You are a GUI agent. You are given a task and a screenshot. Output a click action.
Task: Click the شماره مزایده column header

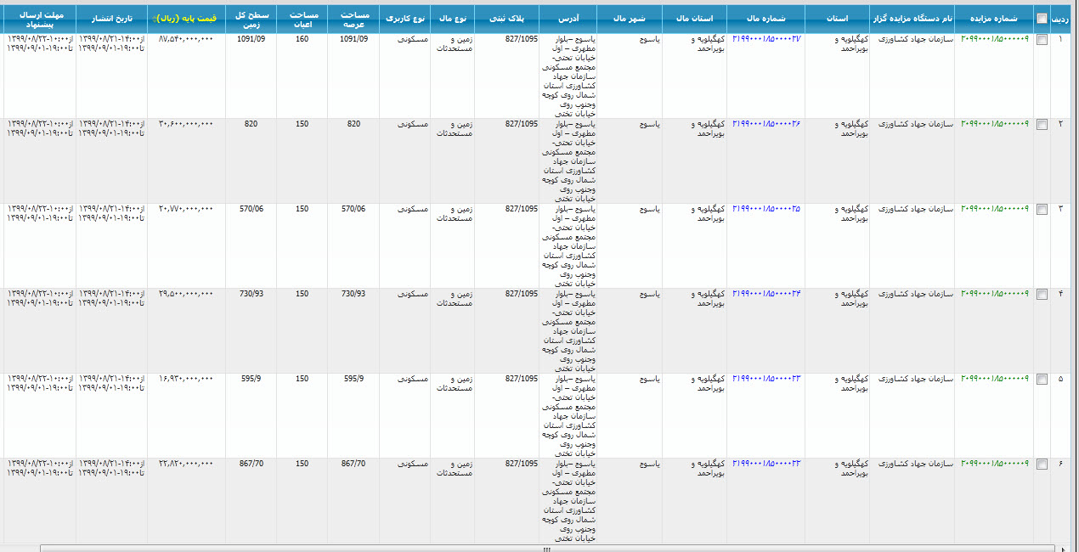point(994,18)
